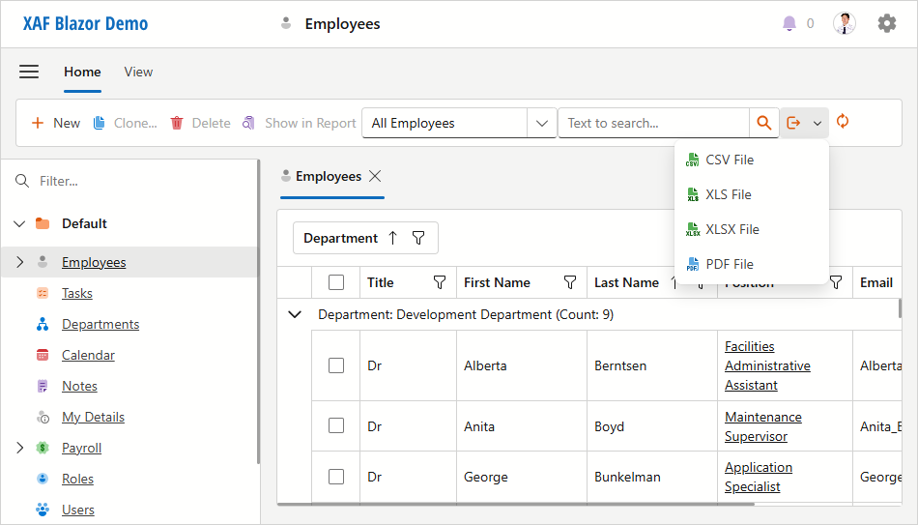This screenshot has width=918, height=525.
Task: Filter the Department group panel
Action: pos(418,238)
